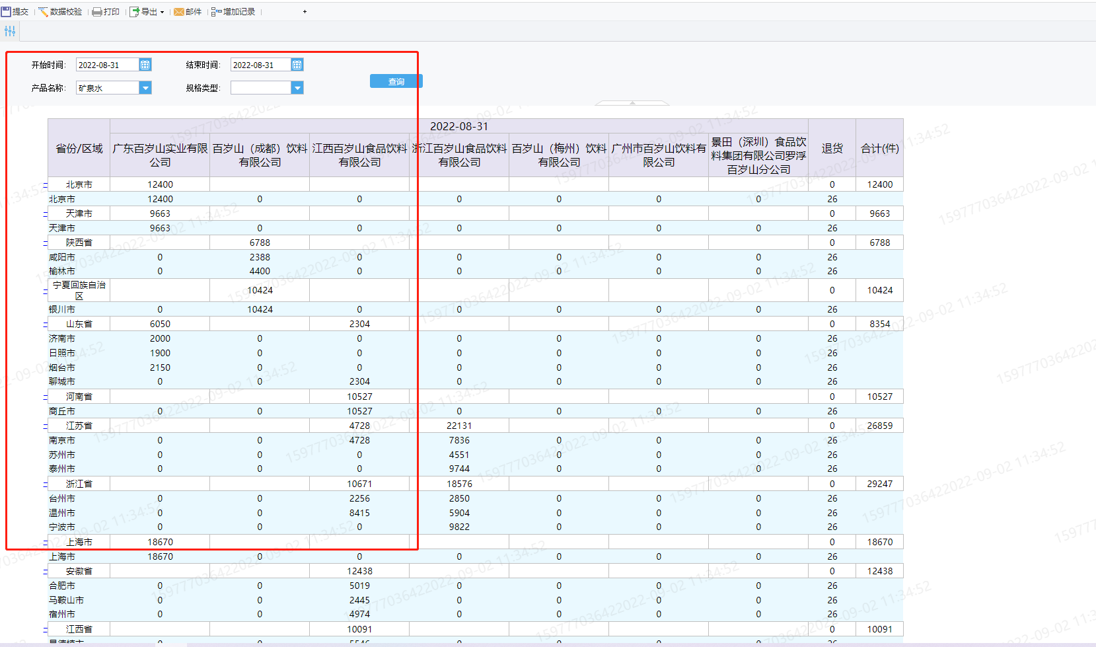The image size is (1096, 647).
Task: Click 江西百岁山食品饮料有限公司 column header
Action: [x=359, y=155]
